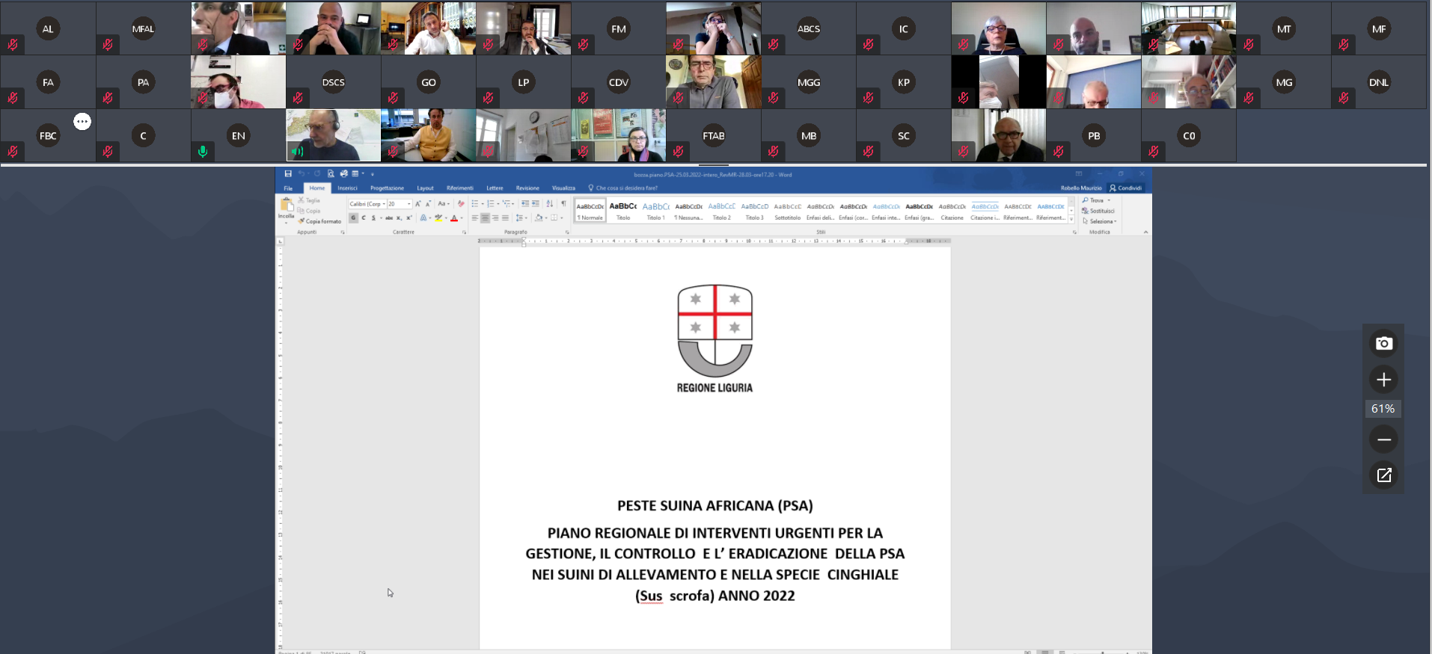The width and height of the screenshot is (1432, 654).
Task: Apply the Titolo 1 style
Action: [655, 211]
